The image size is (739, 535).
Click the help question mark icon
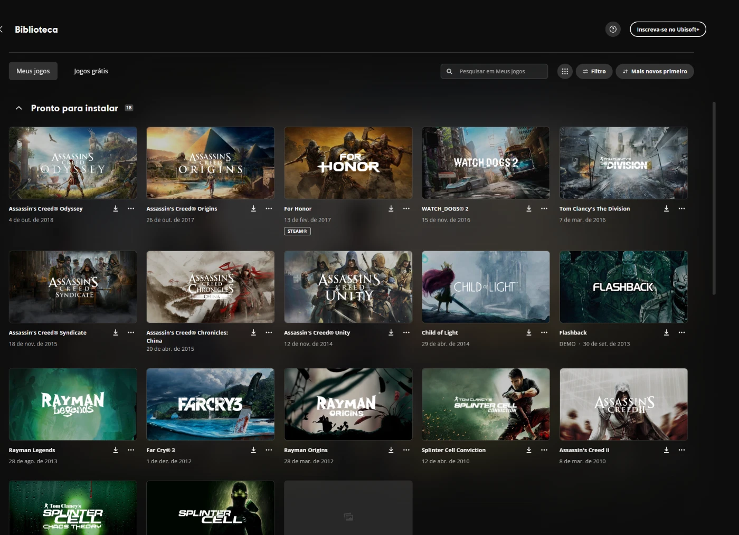[612, 30]
